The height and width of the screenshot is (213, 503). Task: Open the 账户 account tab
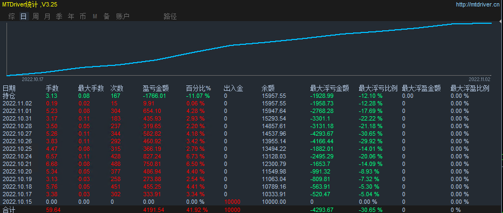pyautogui.click(x=123, y=16)
